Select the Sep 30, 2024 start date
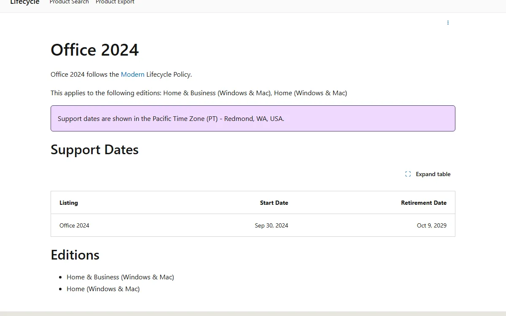Screen dimensions: 506x316 (x=272, y=225)
